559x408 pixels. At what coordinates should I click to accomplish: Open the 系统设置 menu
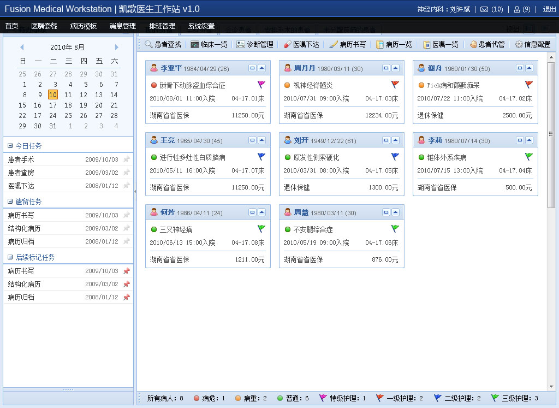(201, 26)
